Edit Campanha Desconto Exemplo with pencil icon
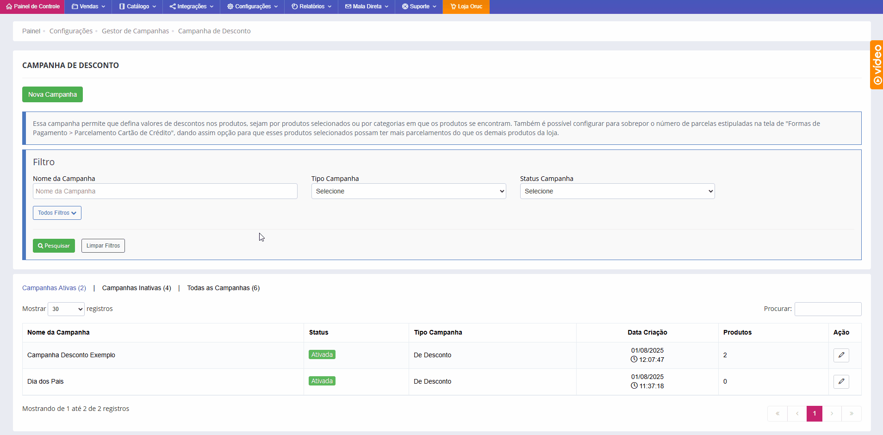Viewport: 883px width, 435px height. pyautogui.click(x=841, y=355)
